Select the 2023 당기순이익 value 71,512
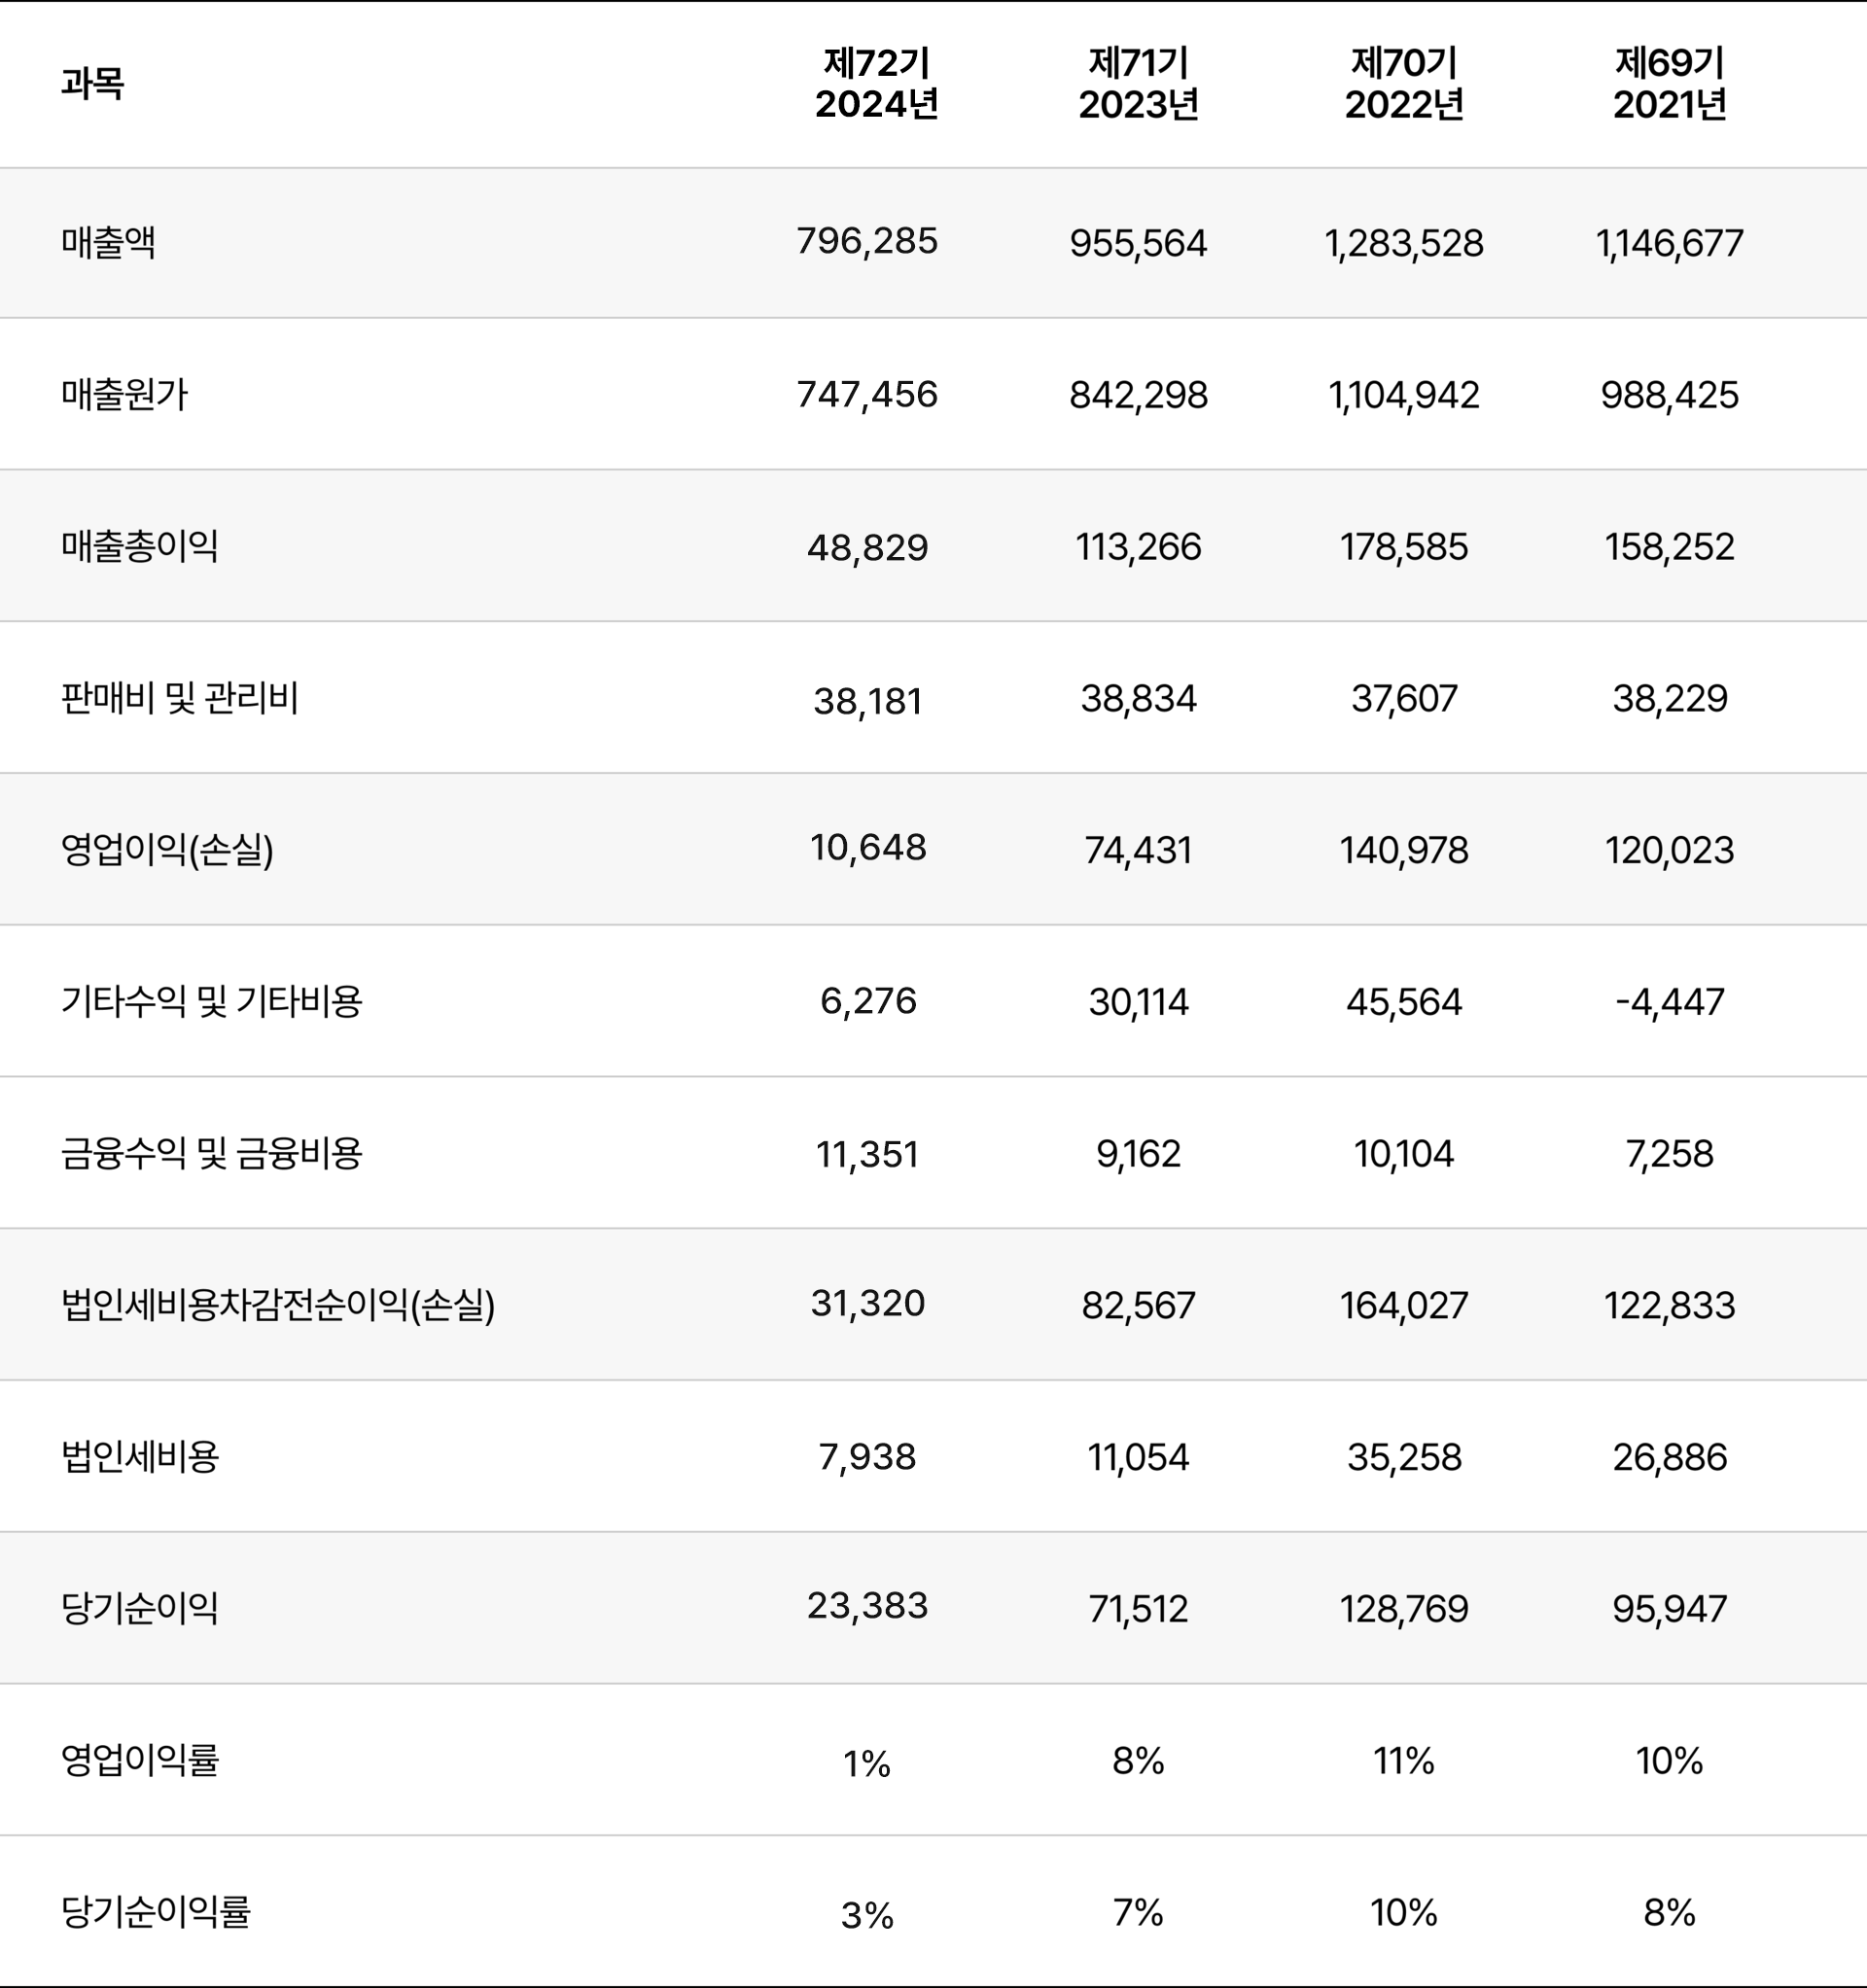Viewport: 1867px width, 1988px height. click(1139, 1609)
